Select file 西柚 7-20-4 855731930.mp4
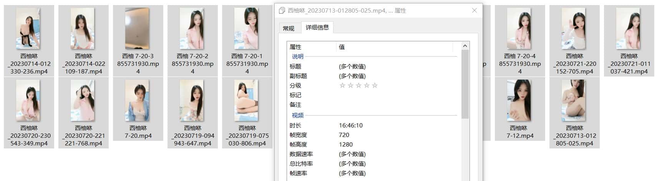 [520, 41]
